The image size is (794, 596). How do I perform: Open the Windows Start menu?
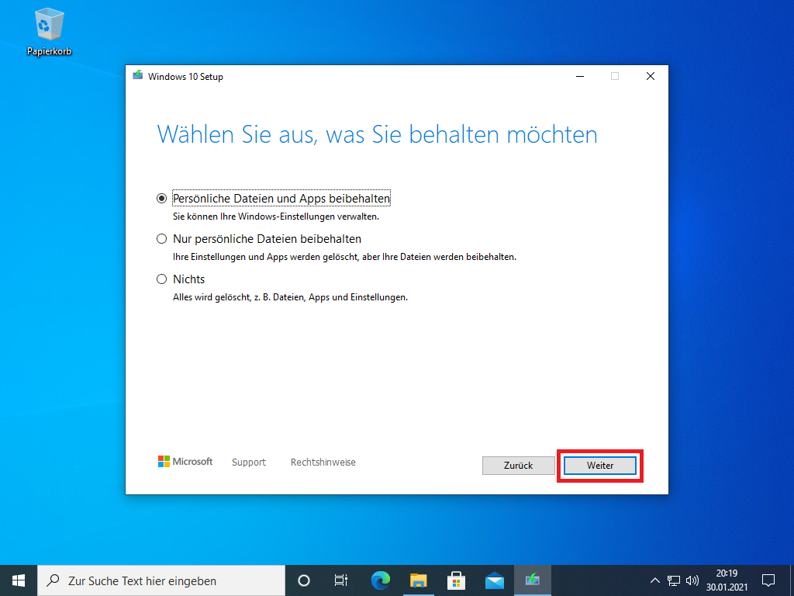click(19, 580)
